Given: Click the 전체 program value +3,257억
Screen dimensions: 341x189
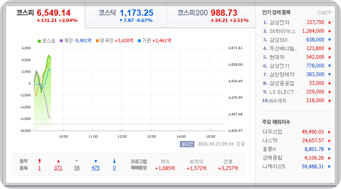Looking at the screenshot, I should point(228,168).
